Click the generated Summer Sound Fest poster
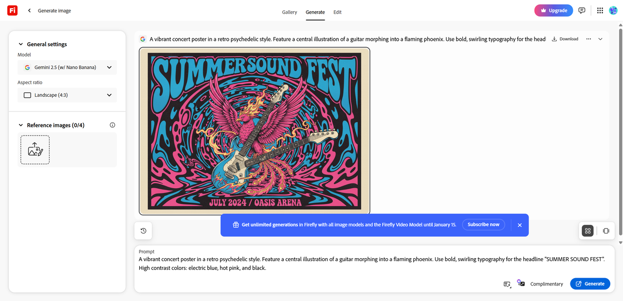The height and width of the screenshot is (301, 623). point(255,131)
